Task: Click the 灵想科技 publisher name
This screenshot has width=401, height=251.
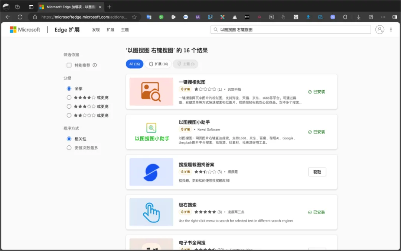Action: [234, 89]
